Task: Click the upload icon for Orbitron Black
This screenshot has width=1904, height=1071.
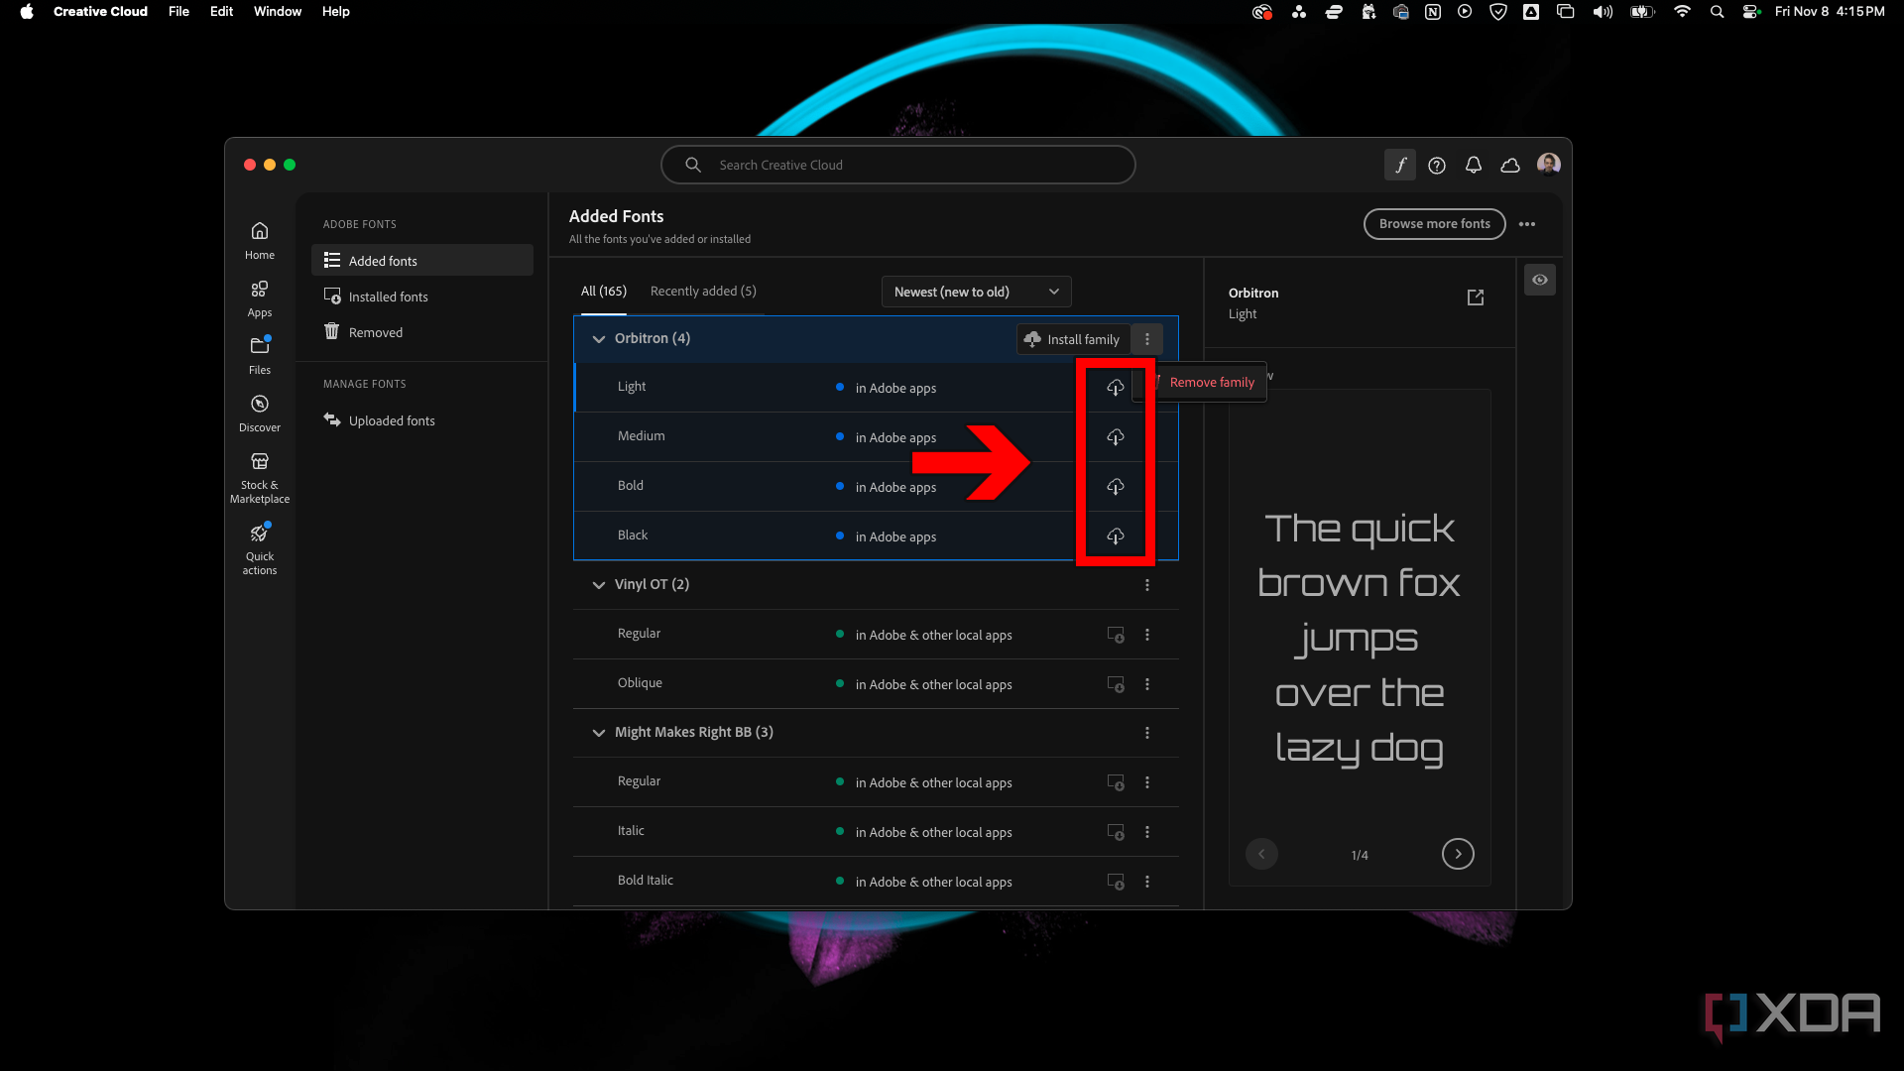Action: pos(1115,535)
